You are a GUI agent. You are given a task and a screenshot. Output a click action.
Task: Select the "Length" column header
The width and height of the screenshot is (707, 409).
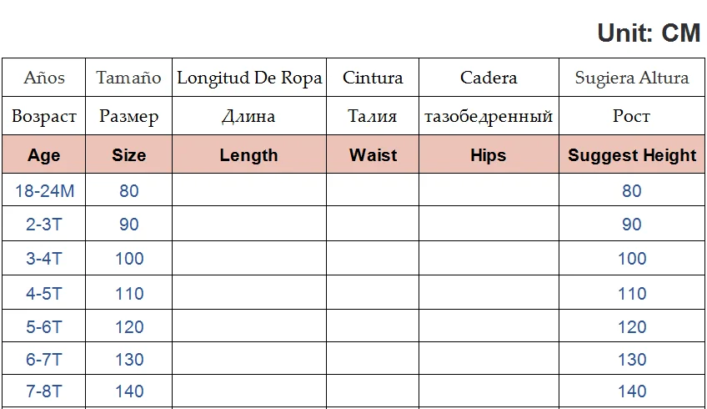pyautogui.click(x=248, y=155)
